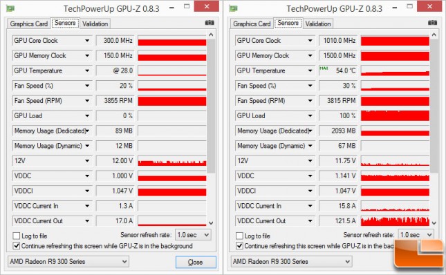Enable Log to file in left window
Image resolution: width=446 pixels, height=275 pixels.
(17, 236)
